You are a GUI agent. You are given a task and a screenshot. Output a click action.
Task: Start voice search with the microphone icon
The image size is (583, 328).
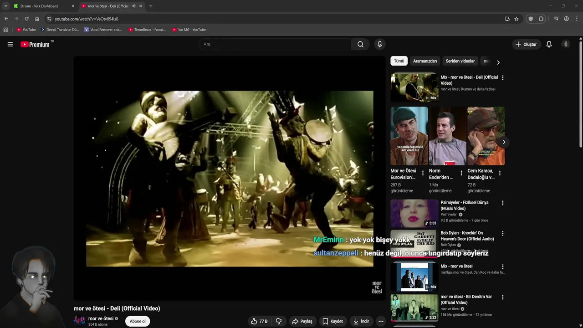[379, 44]
